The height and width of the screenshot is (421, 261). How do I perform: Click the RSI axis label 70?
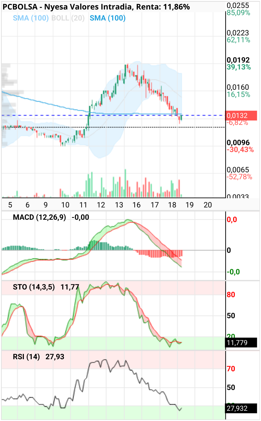tap(231, 369)
